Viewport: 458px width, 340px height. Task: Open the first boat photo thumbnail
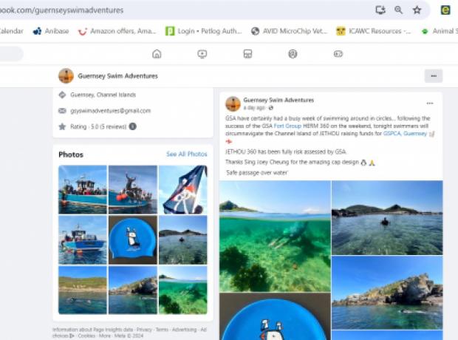(x=83, y=189)
